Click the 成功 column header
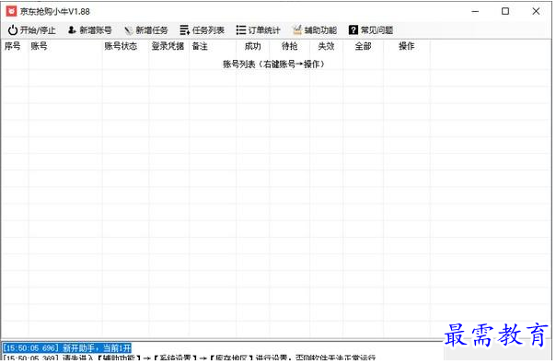556x364 pixels. tap(253, 46)
